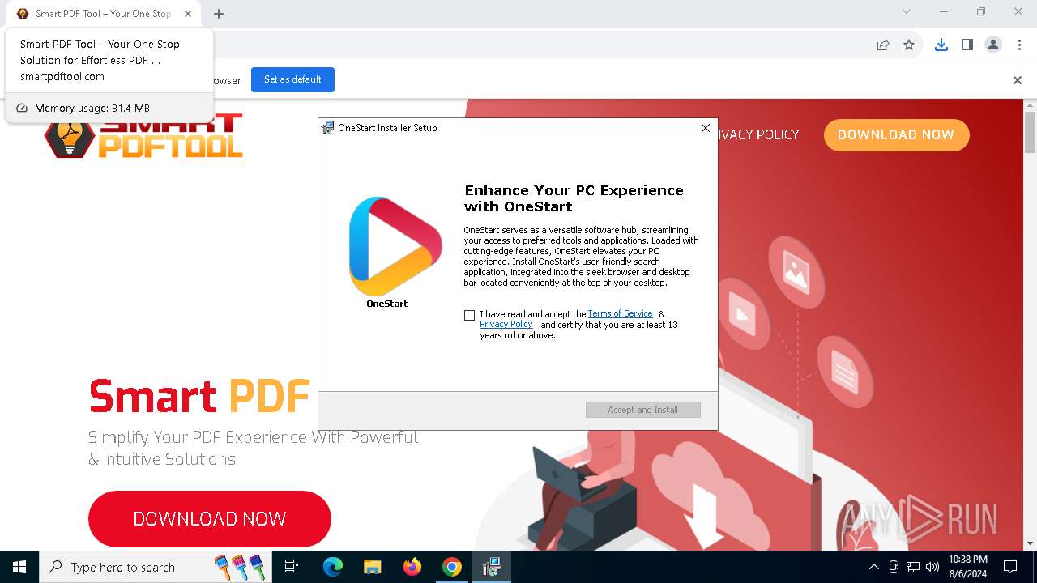Toggle Chrome side panel icon
This screenshot has width=1037, height=583.
tap(967, 45)
